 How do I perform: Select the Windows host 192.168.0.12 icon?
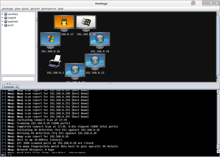tap(95, 62)
